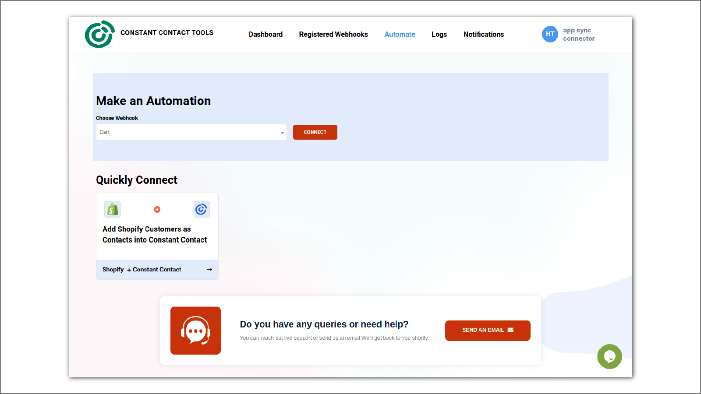
Task: Open the green live chat bubble
Action: [x=609, y=356]
